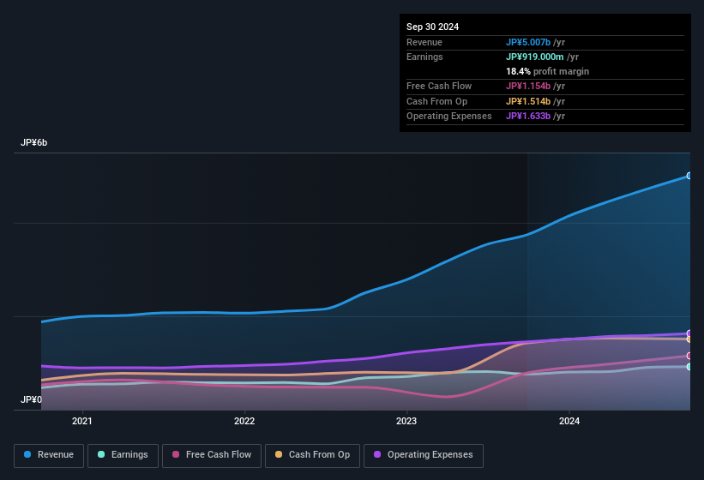Toggle the Revenue legend button
This screenshot has width=704, height=480.
49,455
